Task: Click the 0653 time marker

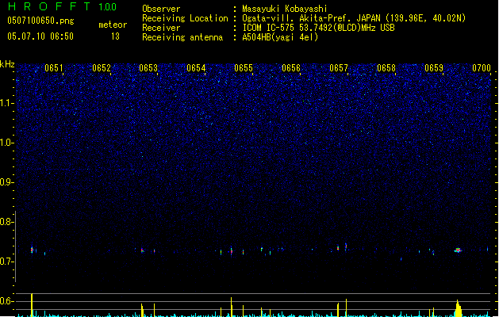Action: click(148, 68)
